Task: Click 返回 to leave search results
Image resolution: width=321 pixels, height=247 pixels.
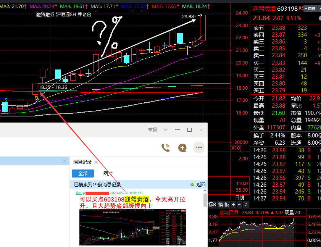Action: tap(201, 184)
